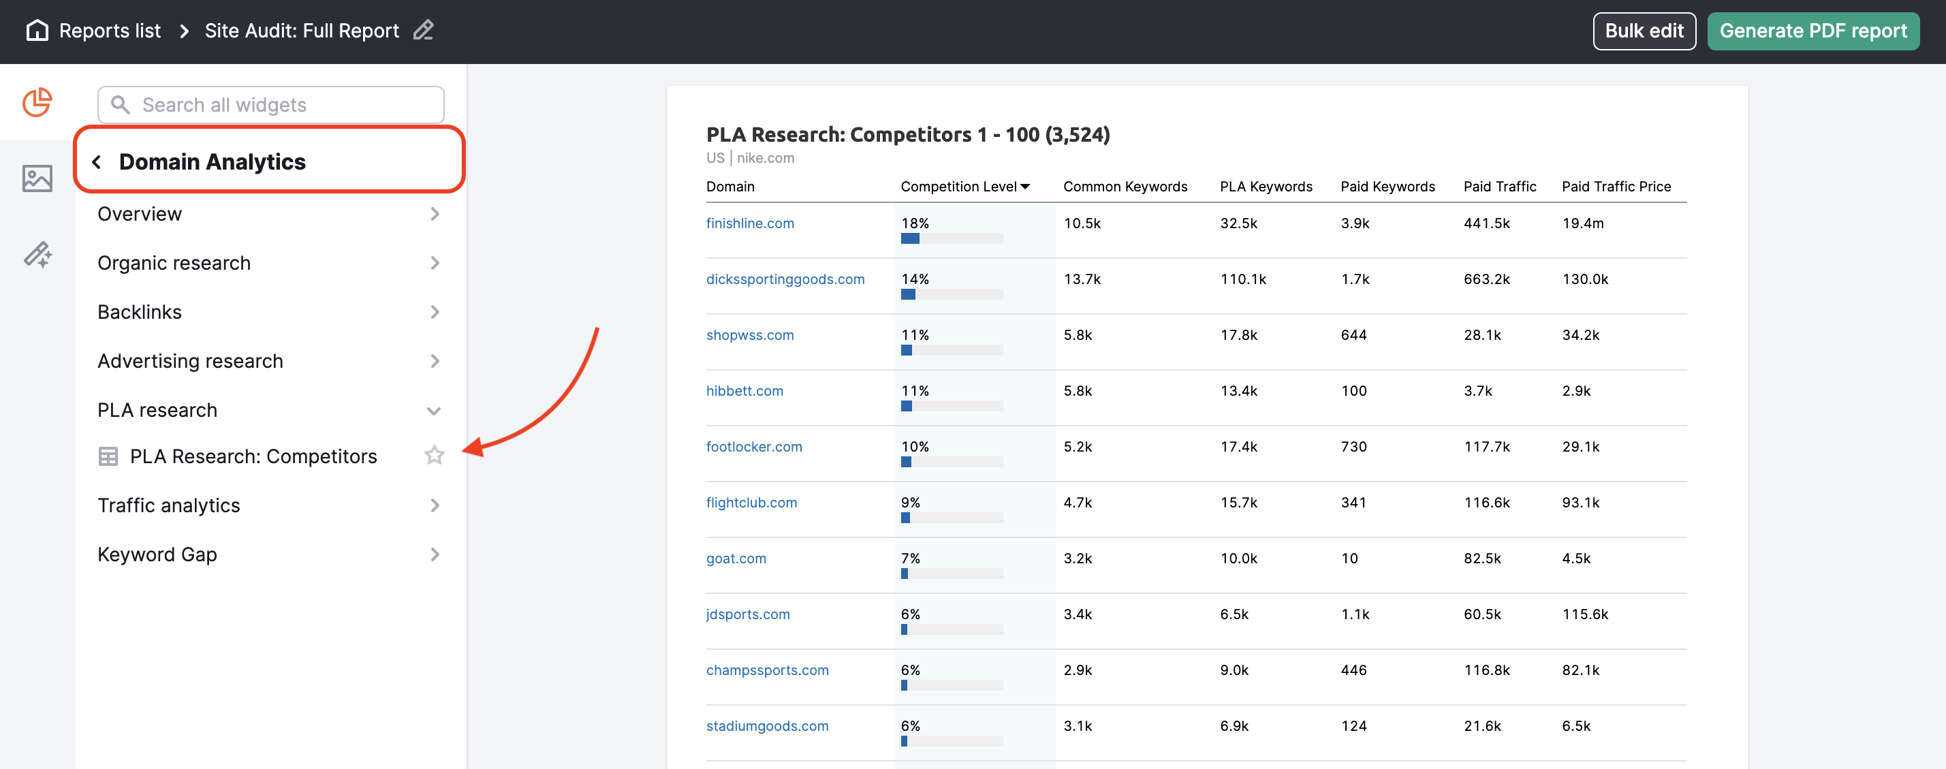Click the Paid Traffic Price column header
Image resolution: width=1946 pixels, height=769 pixels.
[x=1616, y=187]
